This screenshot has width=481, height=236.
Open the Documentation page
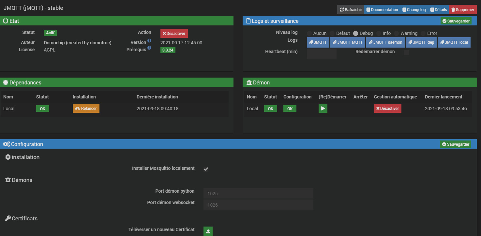point(382,10)
